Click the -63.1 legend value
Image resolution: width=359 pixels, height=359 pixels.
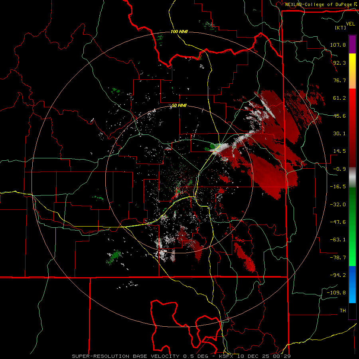(338, 240)
